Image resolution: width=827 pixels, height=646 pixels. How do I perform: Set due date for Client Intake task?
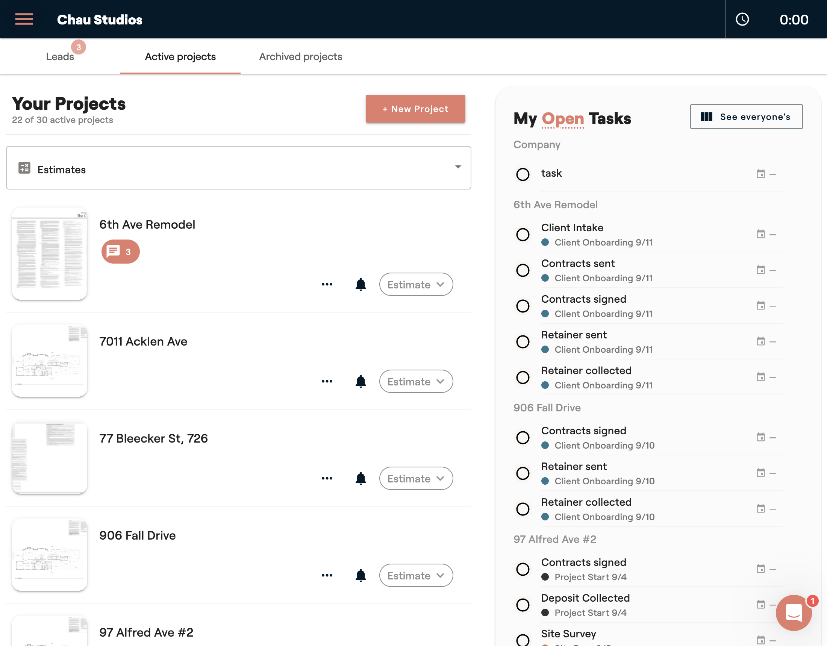(766, 234)
